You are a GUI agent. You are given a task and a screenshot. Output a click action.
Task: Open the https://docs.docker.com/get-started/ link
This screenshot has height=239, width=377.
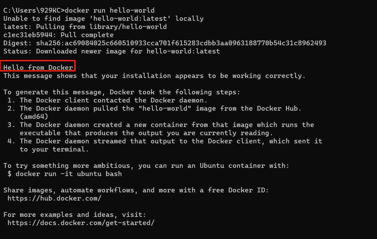coord(81,223)
